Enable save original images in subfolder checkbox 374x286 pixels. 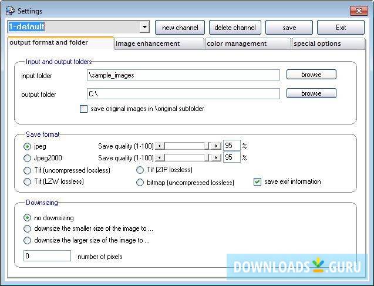pyautogui.click(x=83, y=109)
